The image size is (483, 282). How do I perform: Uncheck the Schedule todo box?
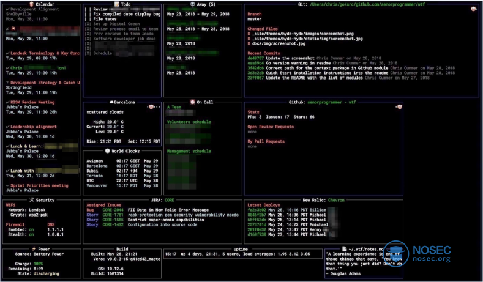[88, 54]
